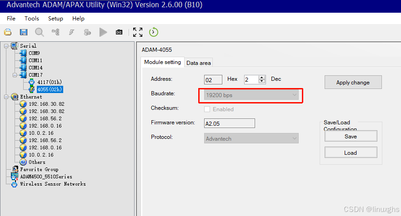This screenshot has width=401, height=216.
Task: Click the Firmware version field A2.05
Action: (230, 123)
